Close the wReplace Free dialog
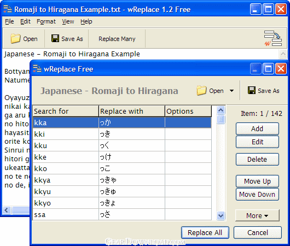The image size is (290, 246). [x=281, y=69]
